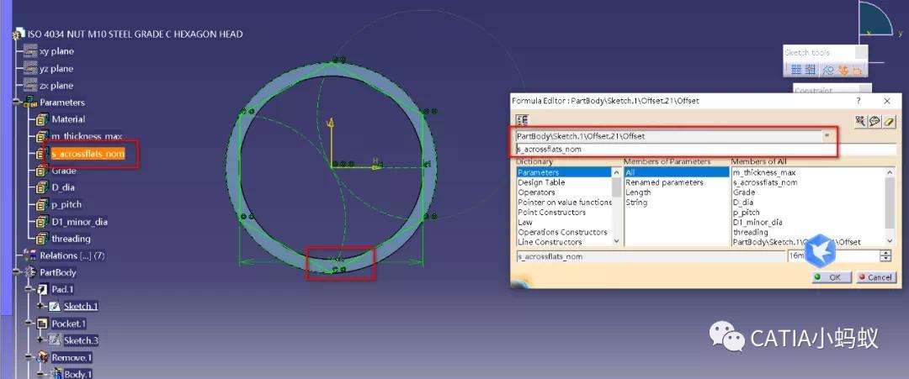Click the Relations node icon
The image size is (909, 379).
pos(30,255)
